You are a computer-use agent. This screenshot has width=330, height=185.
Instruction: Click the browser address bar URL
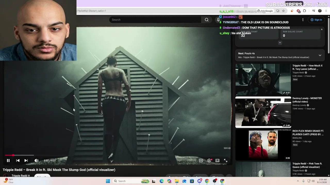(91, 11)
